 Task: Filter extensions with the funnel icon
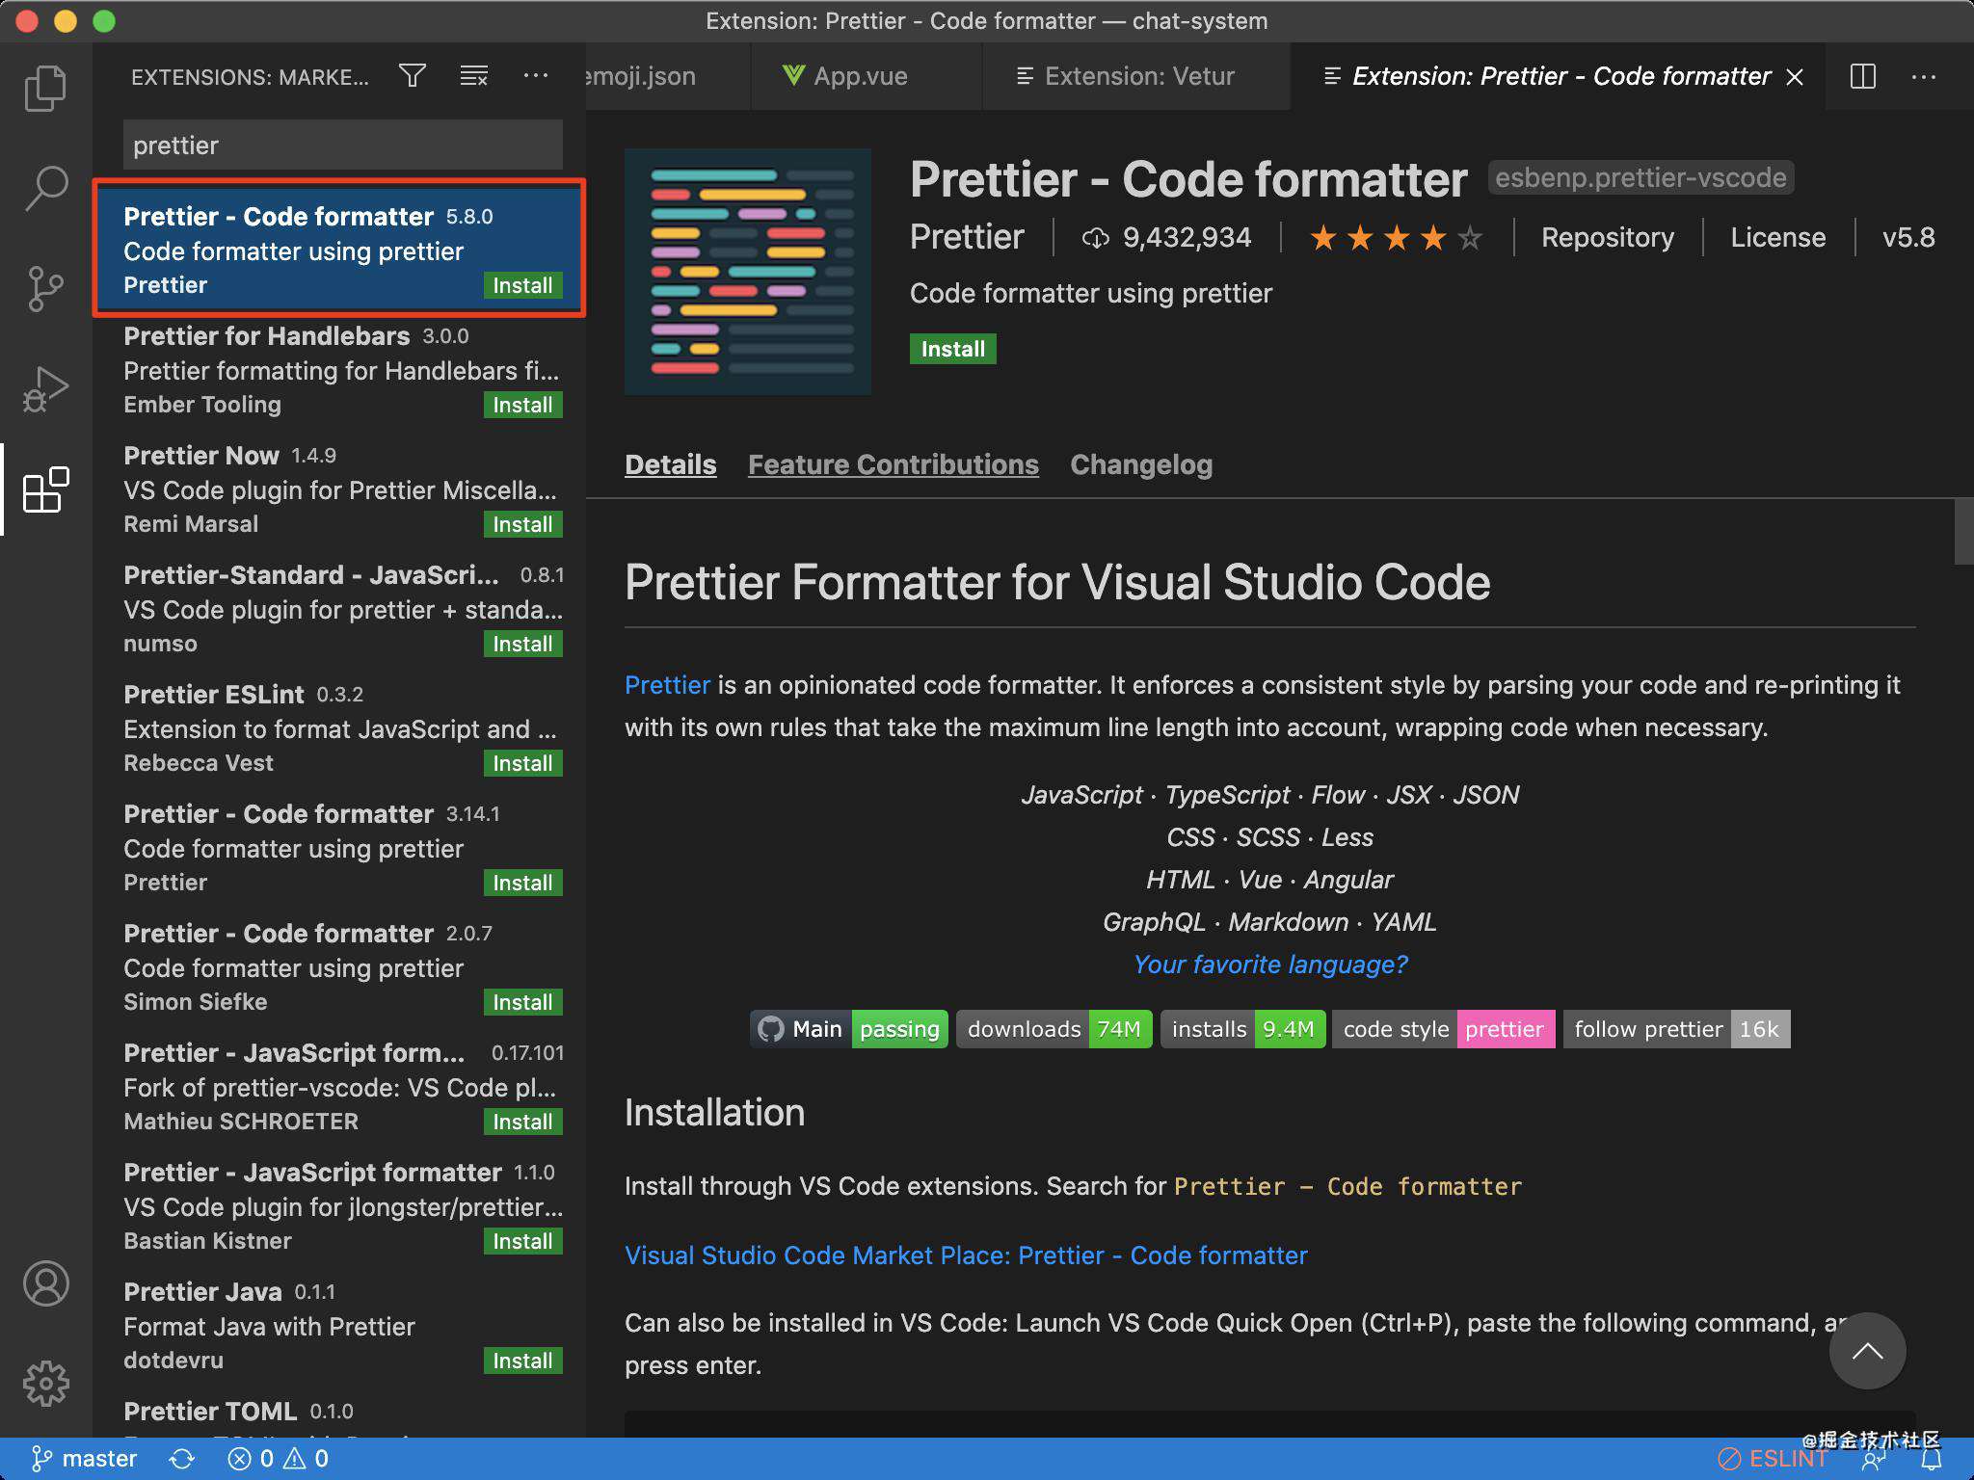pos(413,76)
